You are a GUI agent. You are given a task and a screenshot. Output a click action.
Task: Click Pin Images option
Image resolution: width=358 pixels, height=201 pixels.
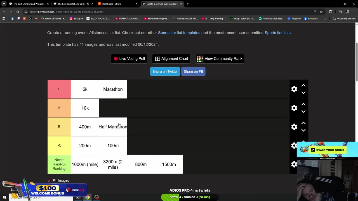pyautogui.click(x=58, y=180)
